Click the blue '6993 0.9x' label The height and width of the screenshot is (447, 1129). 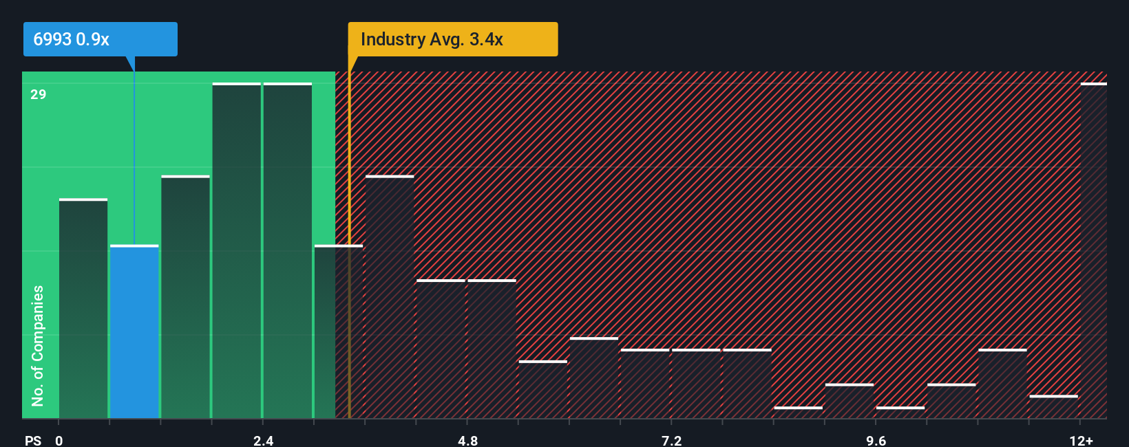(101, 39)
